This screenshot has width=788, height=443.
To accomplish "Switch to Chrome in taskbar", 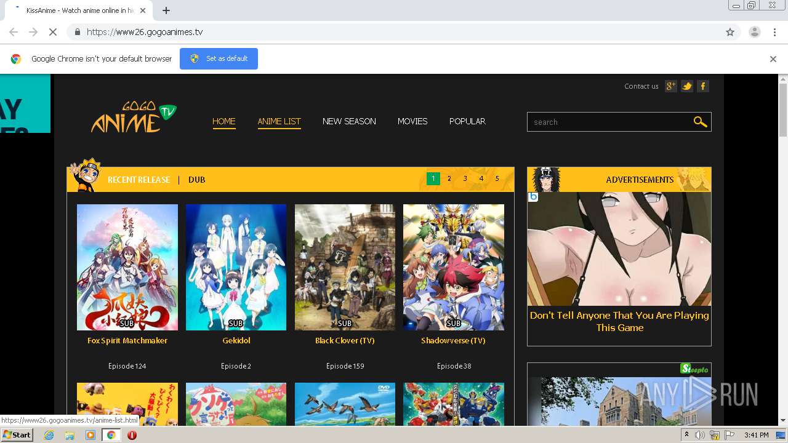I will (111, 435).
